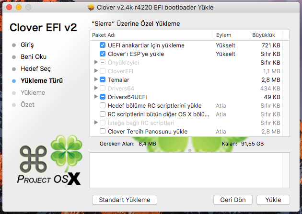The width and height of the screenshot is (302, 214).
Task: Expand the Drivers64UEFI package group
Action: (x=96, y=97)
